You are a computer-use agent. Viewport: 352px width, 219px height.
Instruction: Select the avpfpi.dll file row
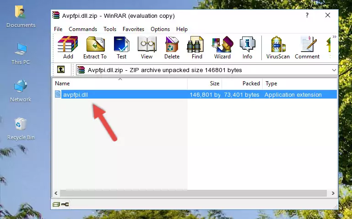195,94
